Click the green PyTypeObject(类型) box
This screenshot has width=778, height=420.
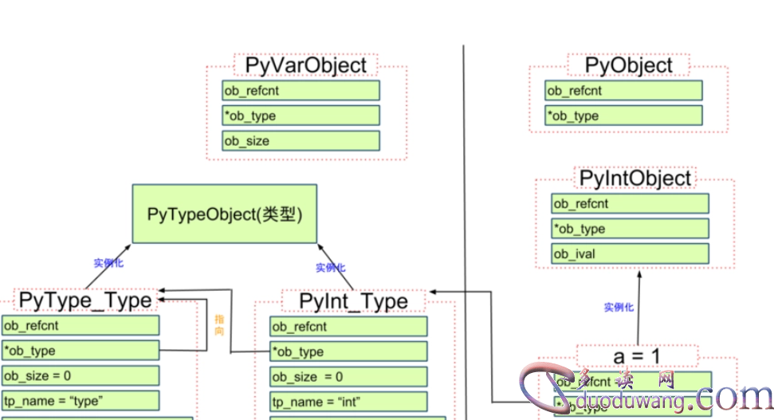click(x=224, y=214)
